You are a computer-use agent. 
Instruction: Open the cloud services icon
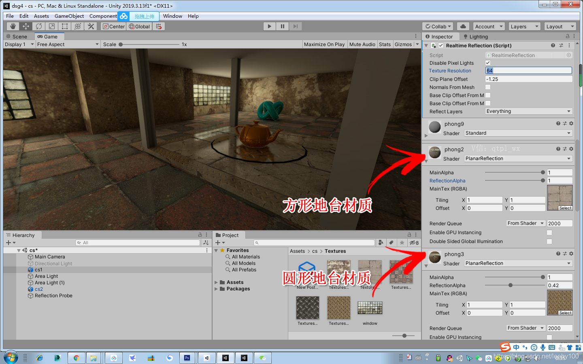(x=463, y=26)
